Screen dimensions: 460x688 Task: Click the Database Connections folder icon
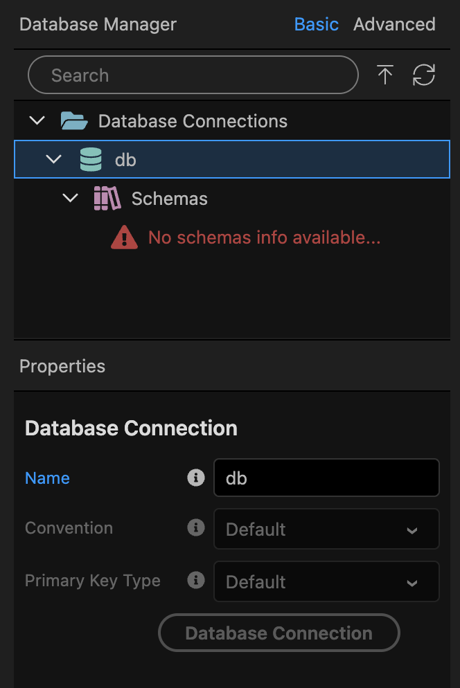pos(74,121)
